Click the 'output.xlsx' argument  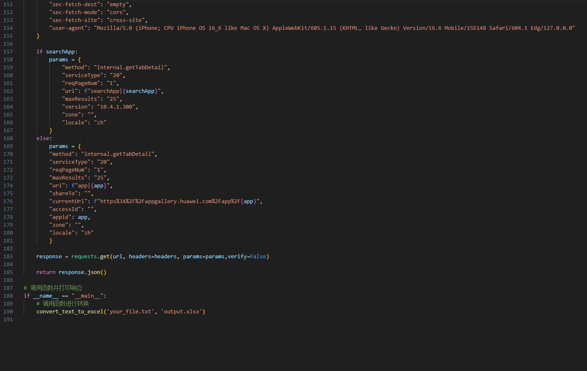(181, 312)
